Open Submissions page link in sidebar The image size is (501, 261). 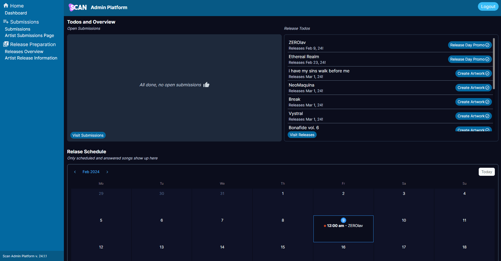tap(17, 29)
